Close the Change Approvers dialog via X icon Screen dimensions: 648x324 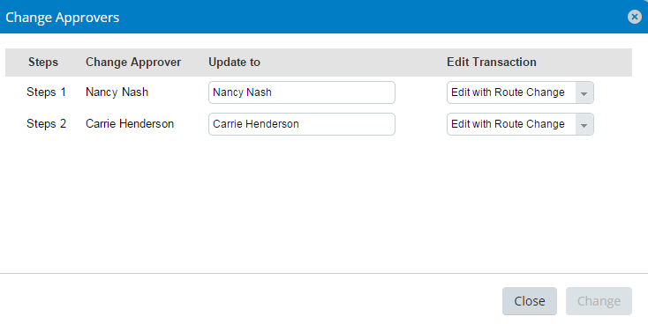pos(635,17)
